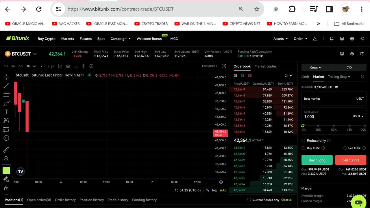Expand the Campaign menu
Screen dimensions: 370x208
click(121, 38)
